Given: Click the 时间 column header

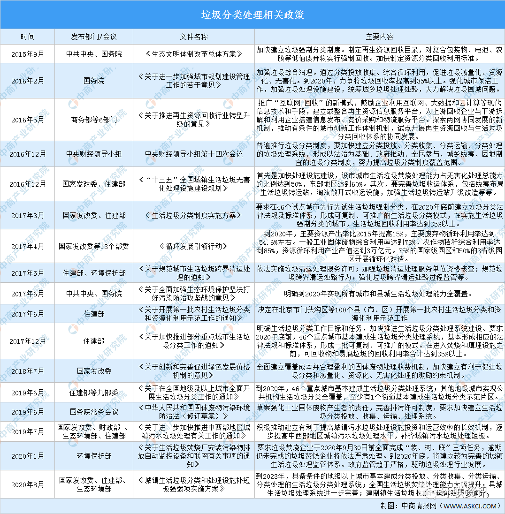Looking at the screenshot, I should [x=27, y=37].
